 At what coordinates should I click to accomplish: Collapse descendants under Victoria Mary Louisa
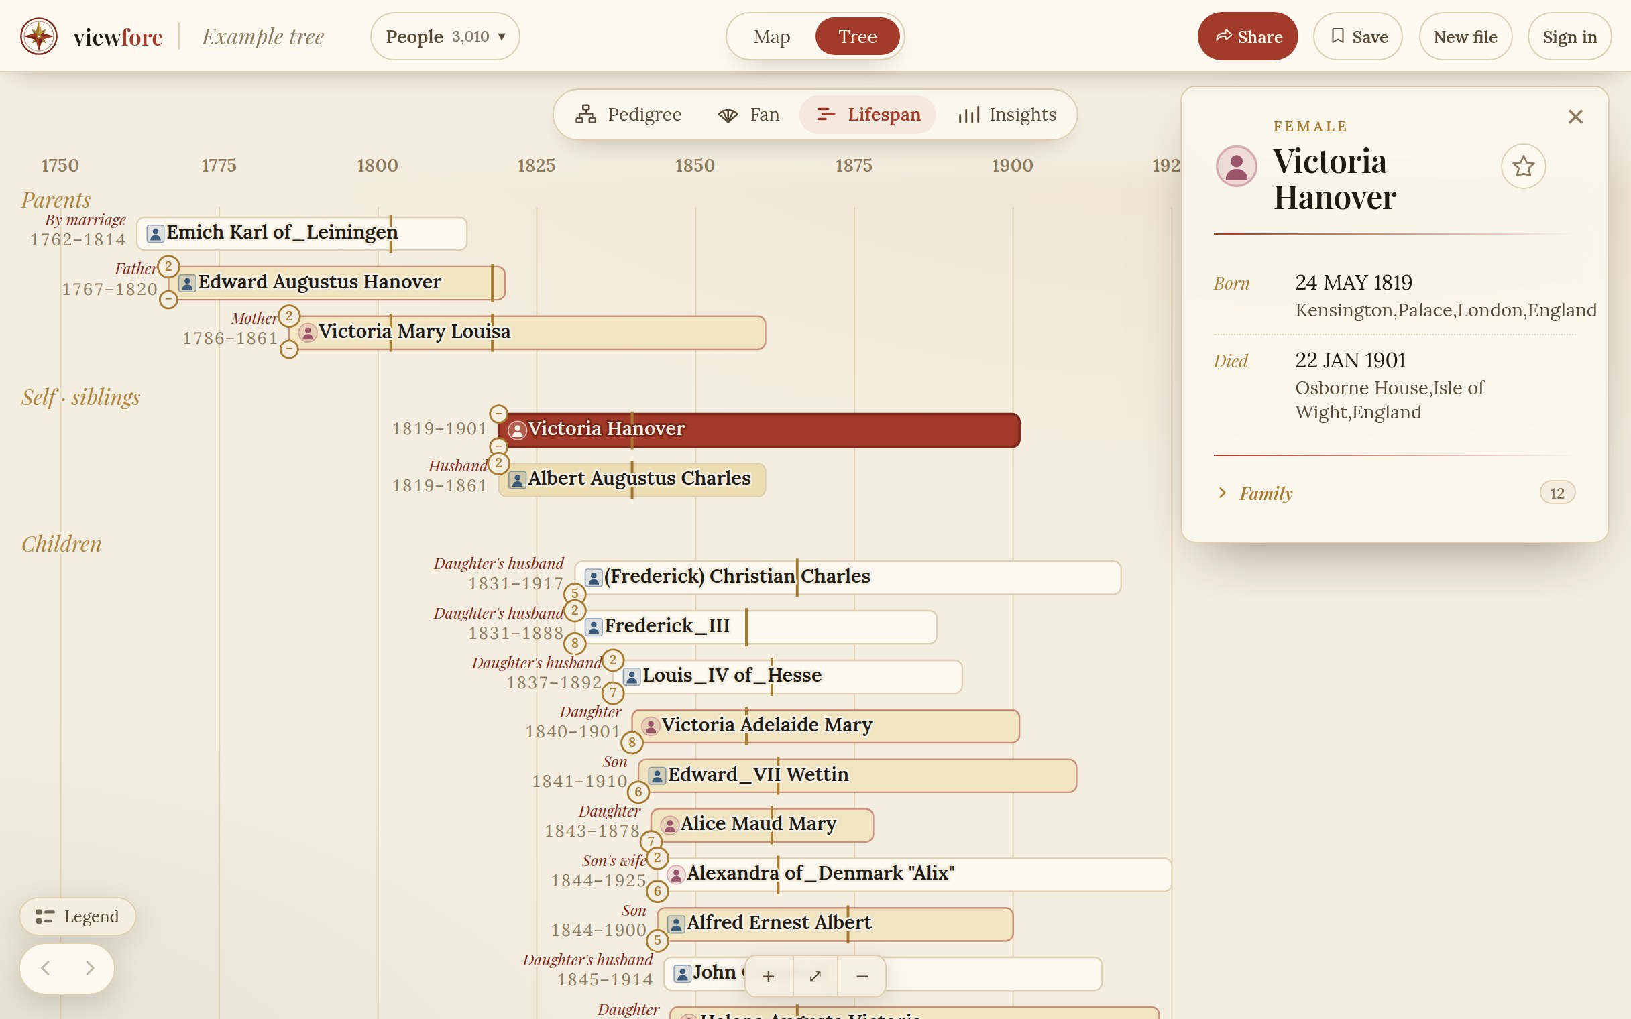pos(289,349)
